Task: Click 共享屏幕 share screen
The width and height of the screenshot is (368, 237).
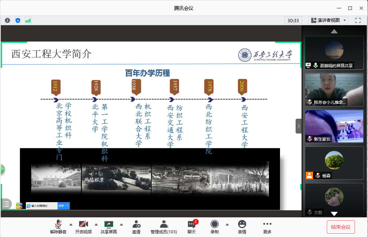Action: click(108, 227)
